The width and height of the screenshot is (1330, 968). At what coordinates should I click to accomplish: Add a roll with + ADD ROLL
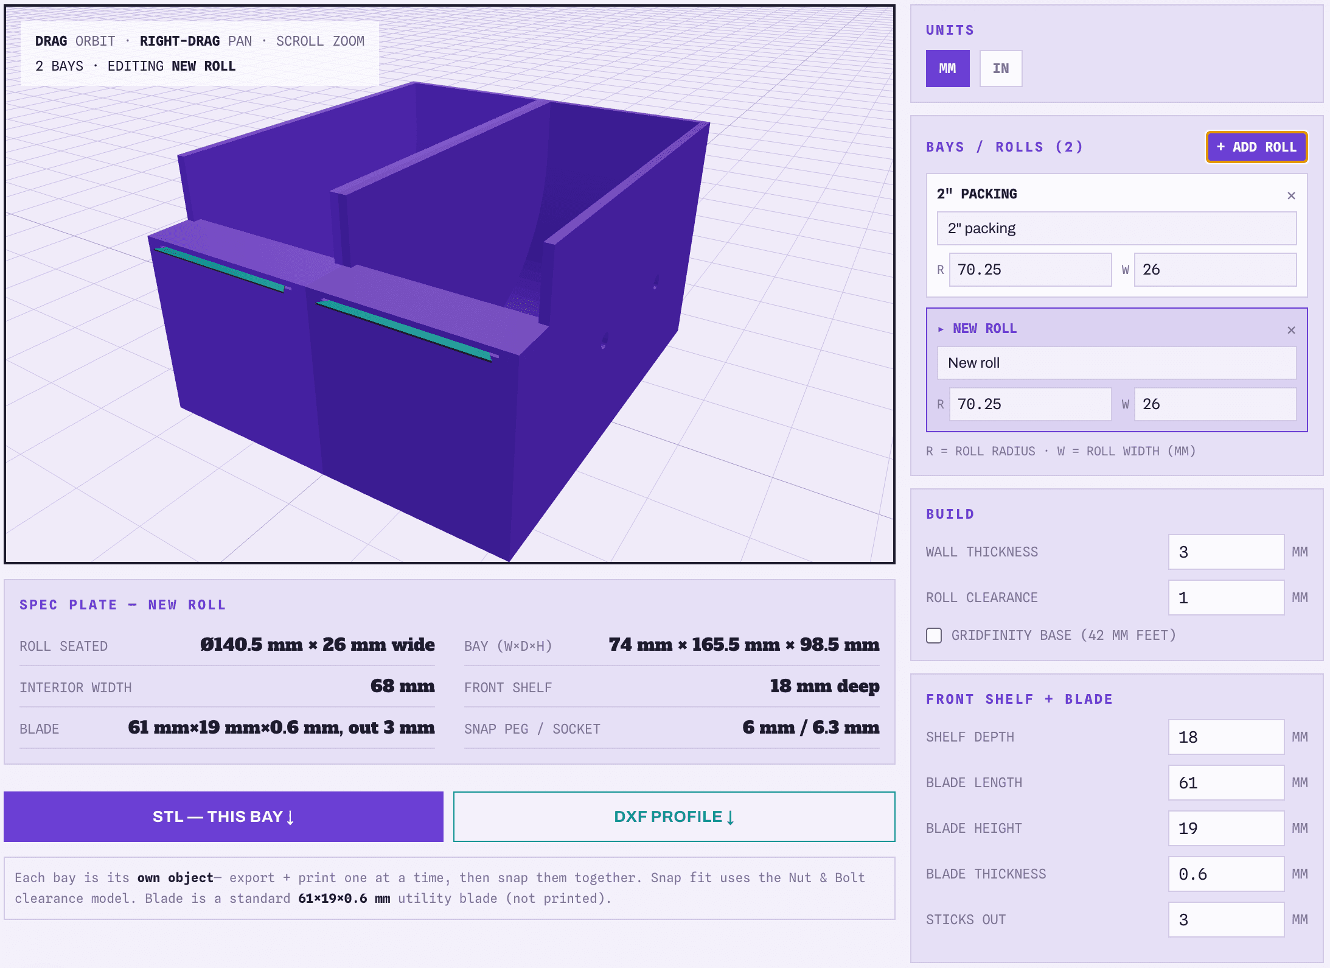click(1256, 147)
